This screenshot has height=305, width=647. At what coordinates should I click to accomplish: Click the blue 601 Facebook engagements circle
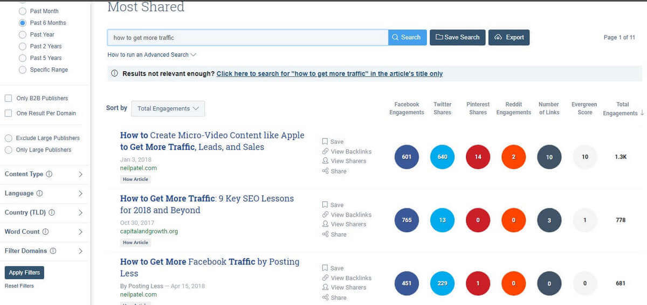(x=407, y=157)
